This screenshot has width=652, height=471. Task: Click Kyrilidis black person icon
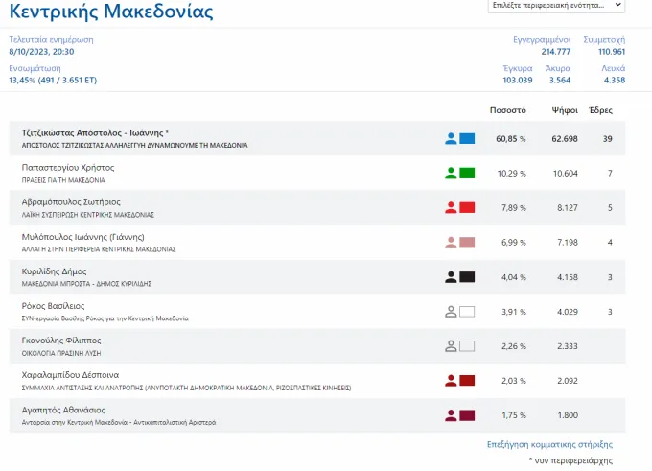451,277
